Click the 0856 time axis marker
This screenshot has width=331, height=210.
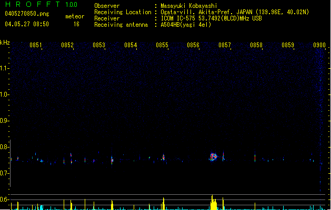pos(193,45)
